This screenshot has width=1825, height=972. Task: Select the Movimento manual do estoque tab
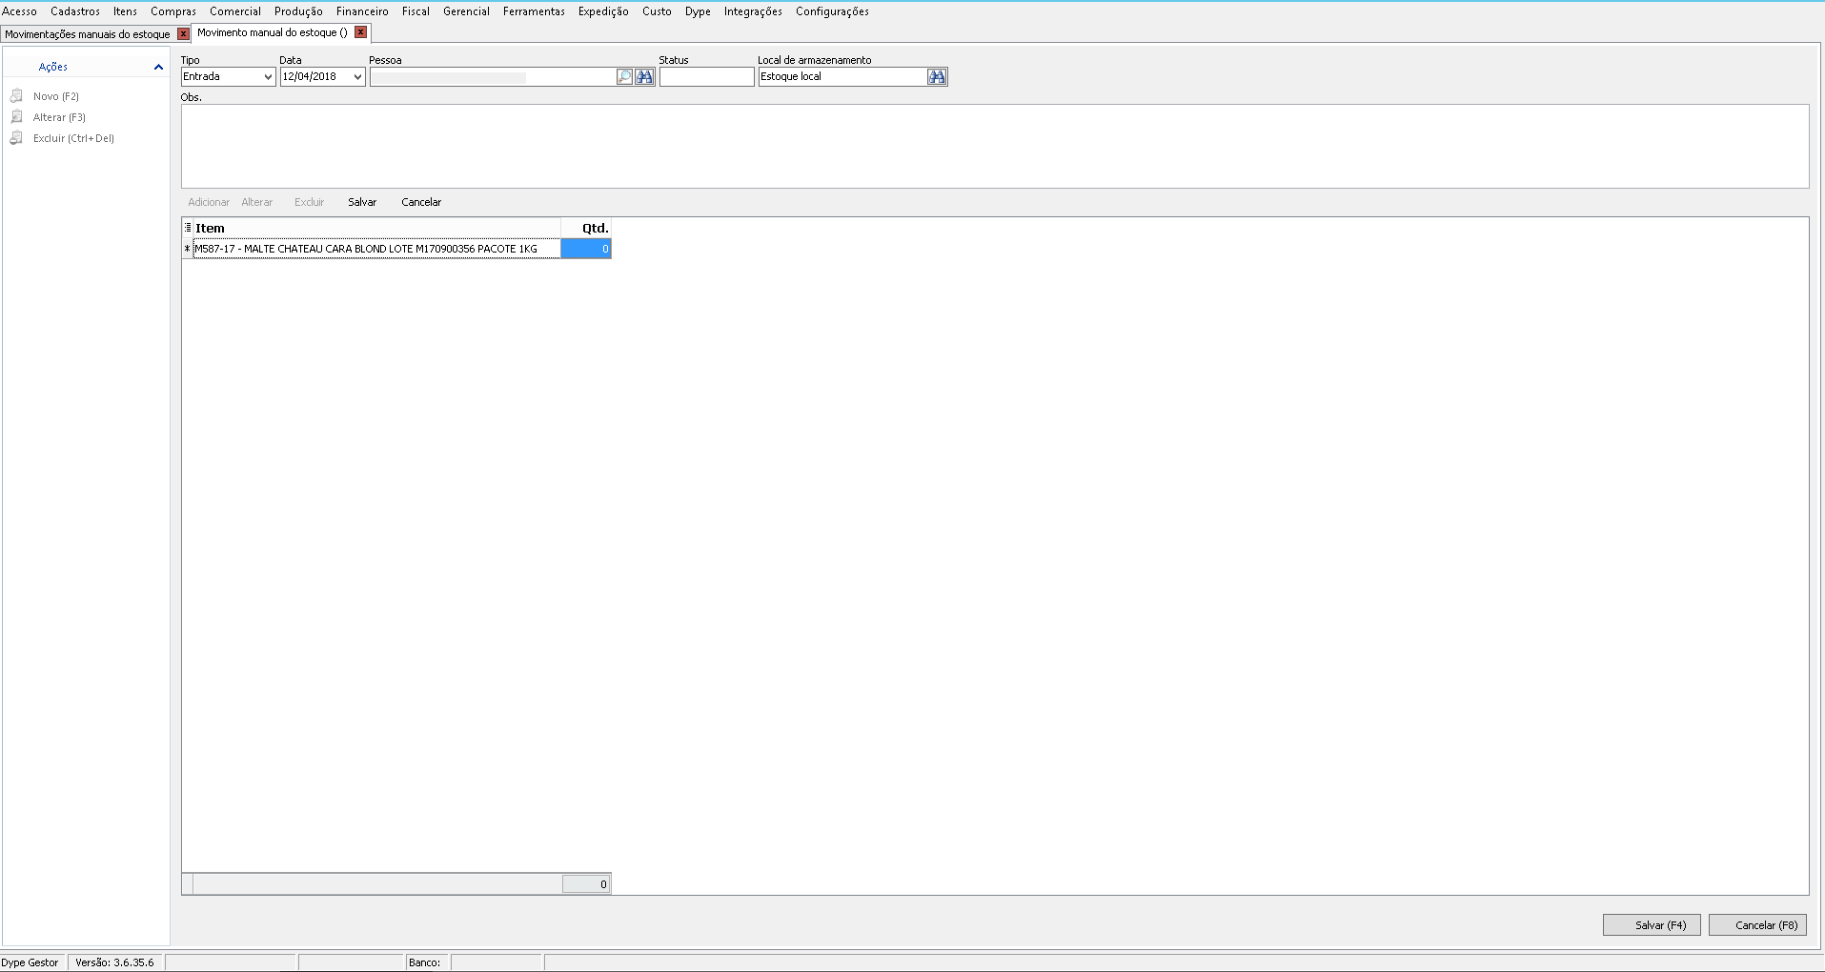[273, 32]
